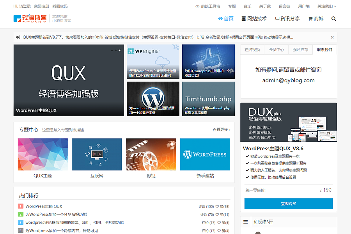Open the QUX主题 topic thumbnail
This screenshot has height=234, width=351.
[x=43, y=154]
